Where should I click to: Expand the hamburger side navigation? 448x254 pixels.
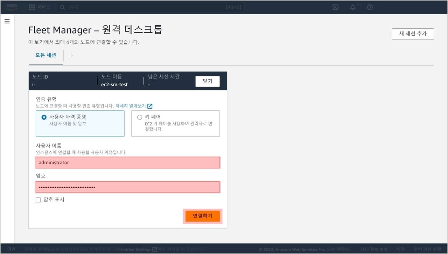click(x=7, y=21)
